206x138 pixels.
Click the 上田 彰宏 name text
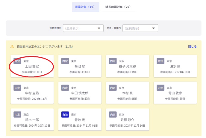(x=32, y=66)
